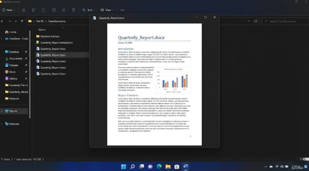Click DeskDocuments in the address breadcrumb
This screenshot has height=171, width=309.
(57, 21)
